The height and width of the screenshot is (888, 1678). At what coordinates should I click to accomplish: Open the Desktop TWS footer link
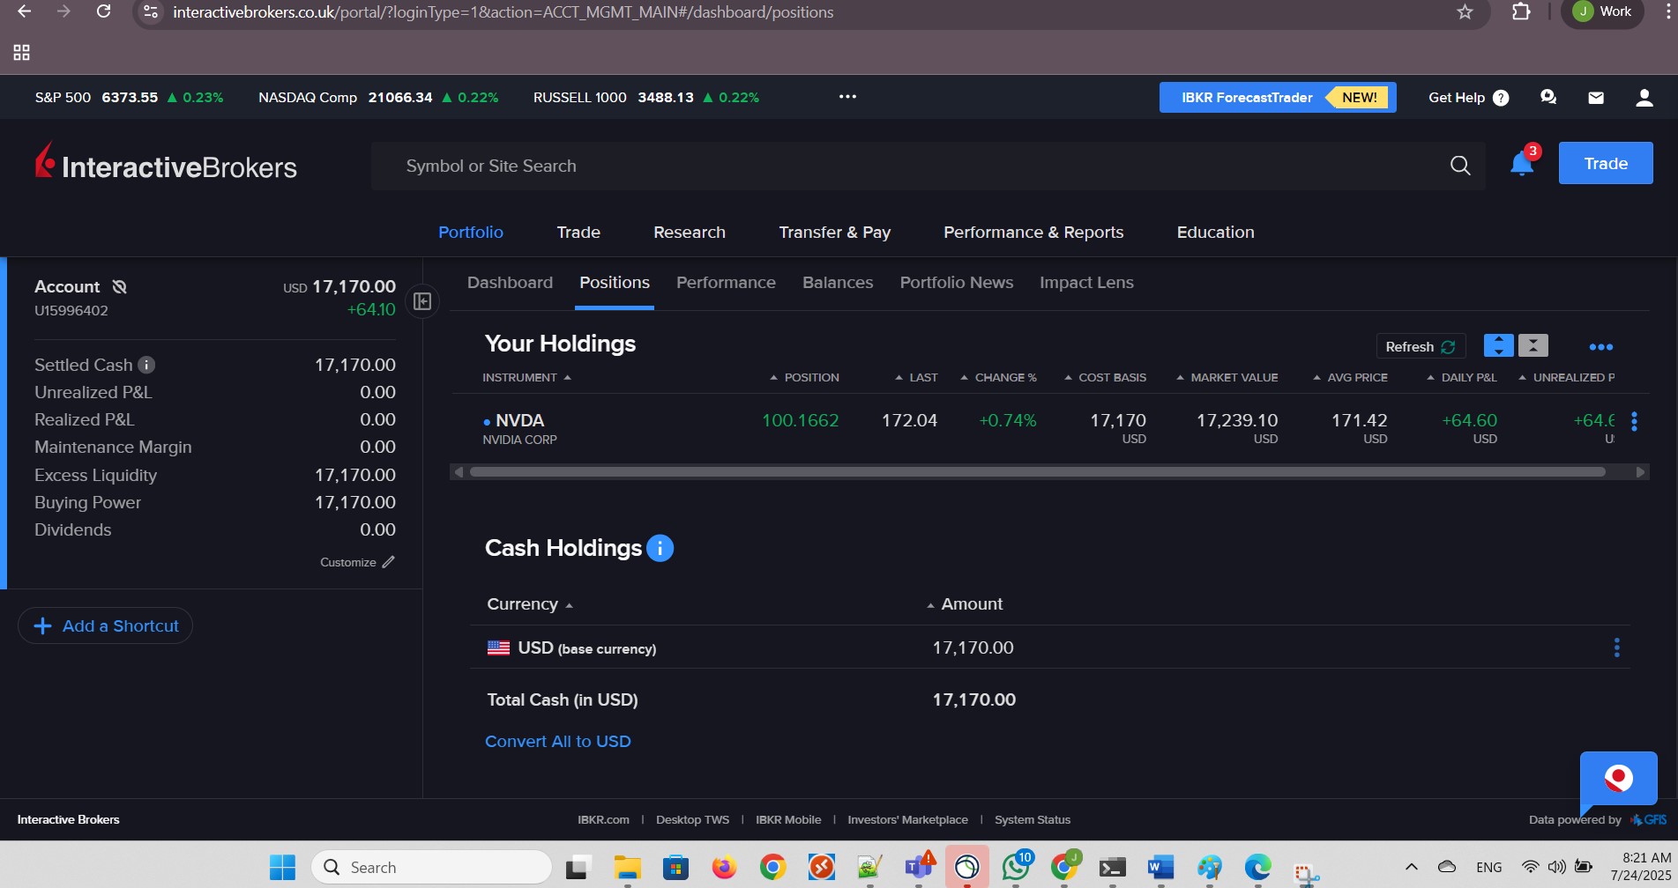692,820
